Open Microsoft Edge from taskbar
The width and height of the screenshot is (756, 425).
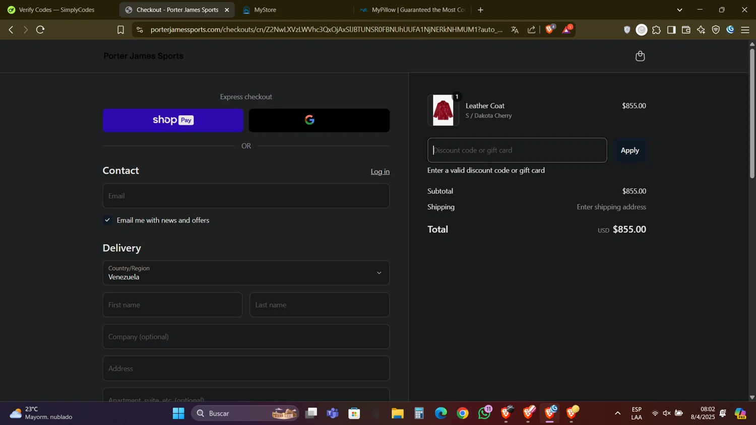pos(441,413)
